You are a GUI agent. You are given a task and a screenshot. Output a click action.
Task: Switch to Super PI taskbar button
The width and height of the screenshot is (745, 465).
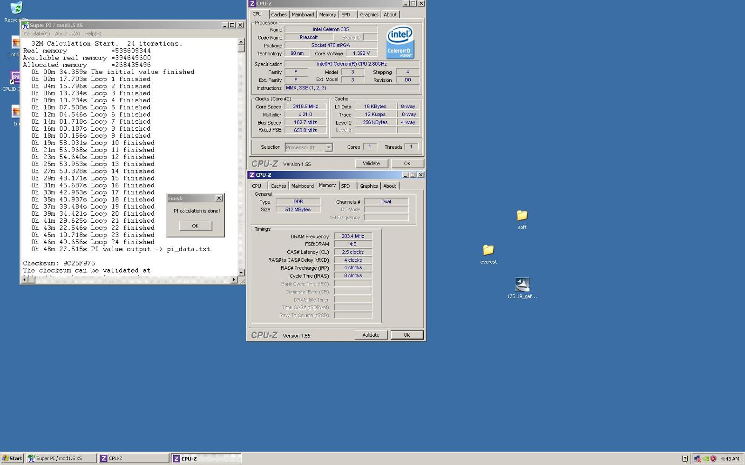coord(61,458)
